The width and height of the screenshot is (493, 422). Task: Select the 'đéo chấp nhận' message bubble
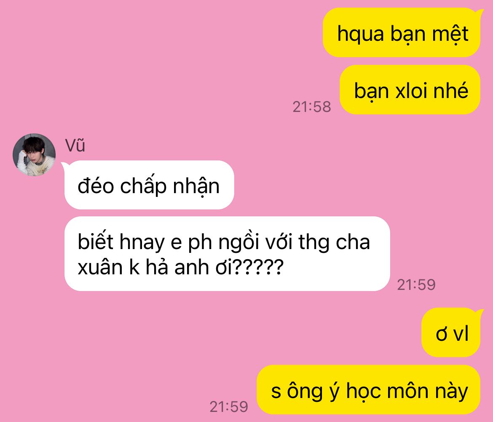[149, 185]
